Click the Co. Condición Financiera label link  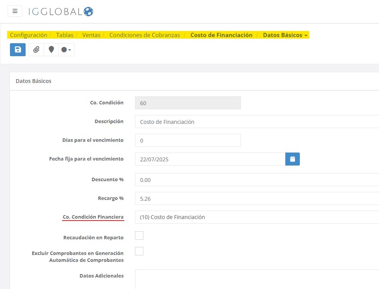coord(93,217)
